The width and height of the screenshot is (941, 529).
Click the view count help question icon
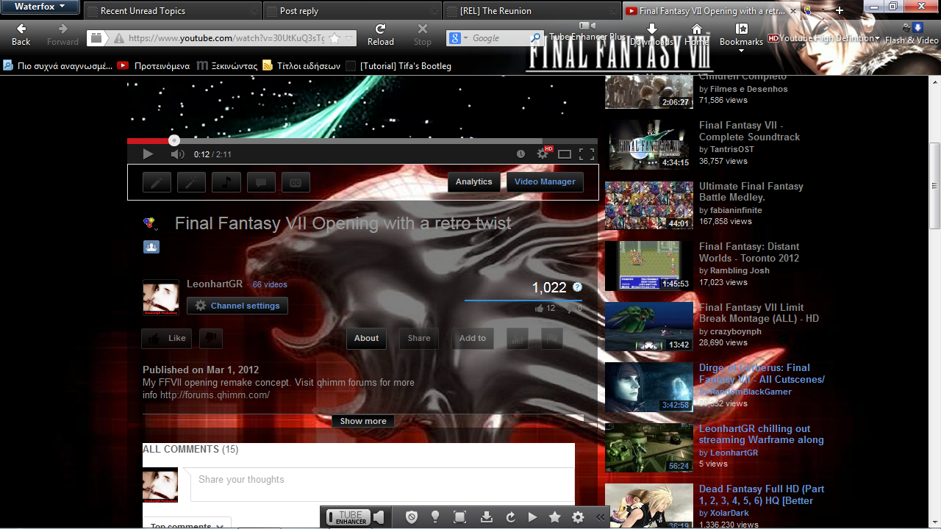point(577,287)
